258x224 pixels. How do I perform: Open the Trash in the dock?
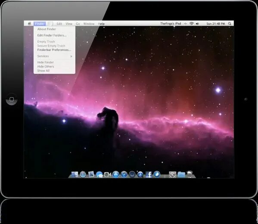[x=190, y=174]
